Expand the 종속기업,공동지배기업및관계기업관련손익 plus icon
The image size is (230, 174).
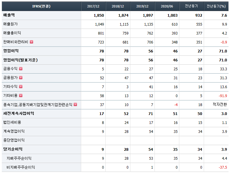[75, 104]
